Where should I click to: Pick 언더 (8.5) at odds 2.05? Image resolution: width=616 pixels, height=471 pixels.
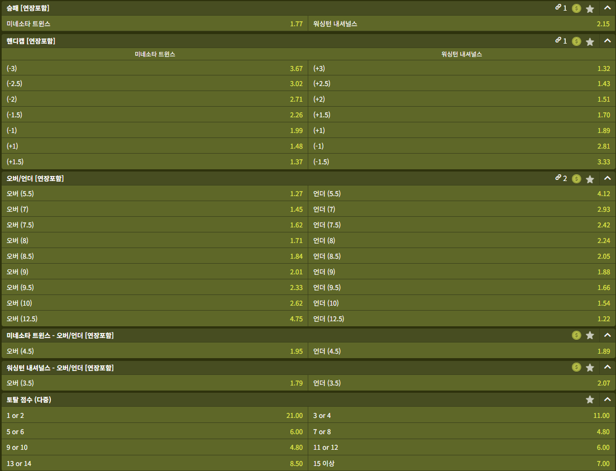point(462,256)
